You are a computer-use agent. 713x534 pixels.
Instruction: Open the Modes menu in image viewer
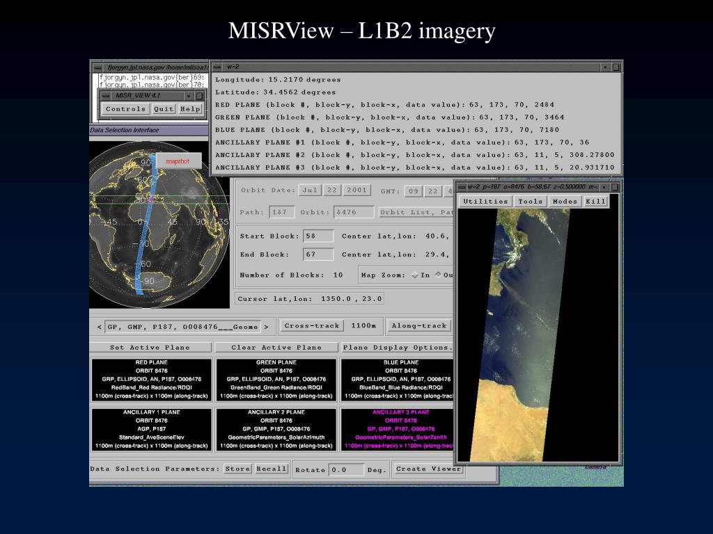[565, 202]
